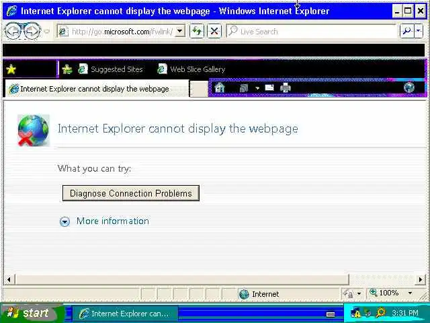Close the Internet Explorer window
The image size is (430, 323).
(x=420, y=11)
